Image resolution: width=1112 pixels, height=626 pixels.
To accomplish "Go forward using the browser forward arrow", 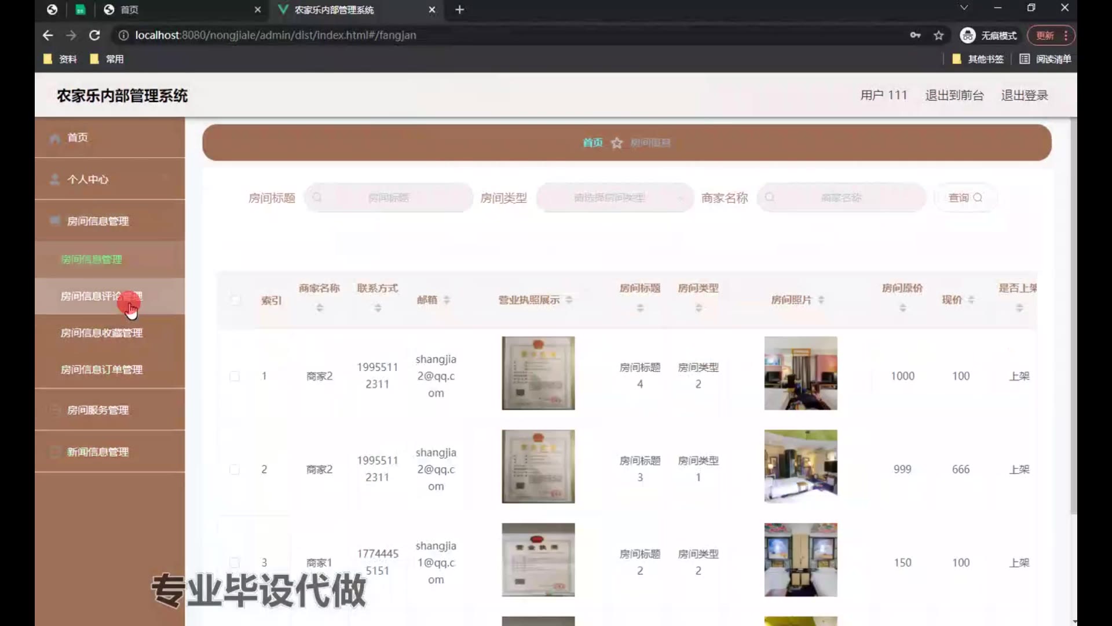I will click(71, 35).
